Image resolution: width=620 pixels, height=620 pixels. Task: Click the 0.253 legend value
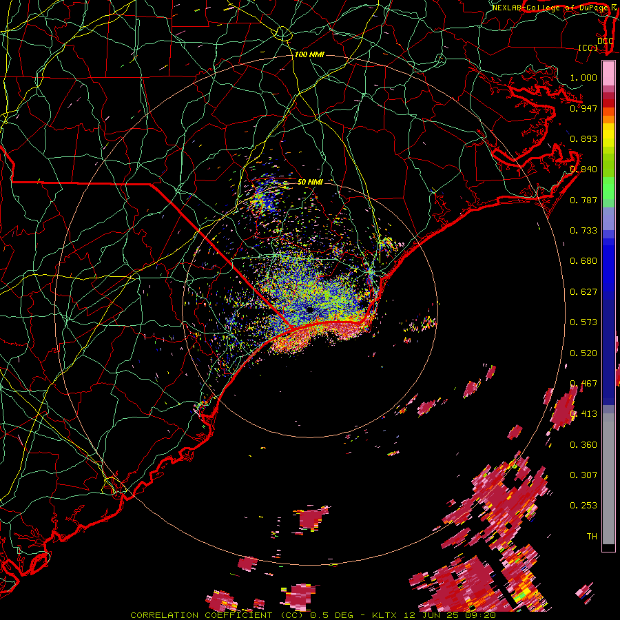point(583,506)
